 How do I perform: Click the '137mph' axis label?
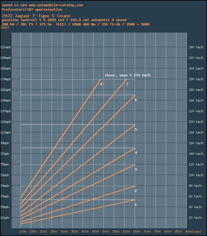coord(6,111)
